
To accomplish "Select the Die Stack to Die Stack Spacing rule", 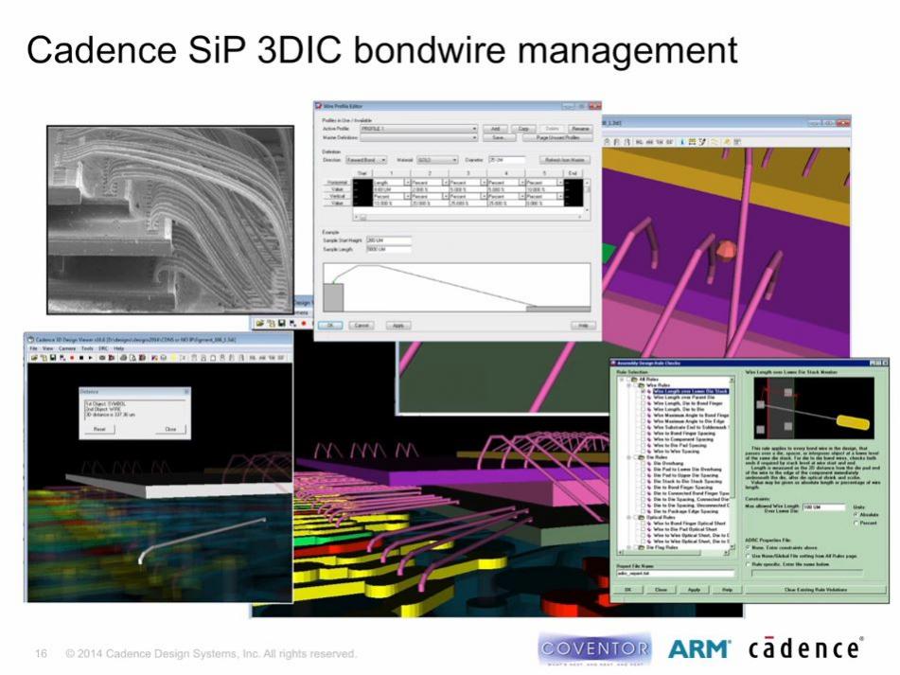I will (688, 482).
